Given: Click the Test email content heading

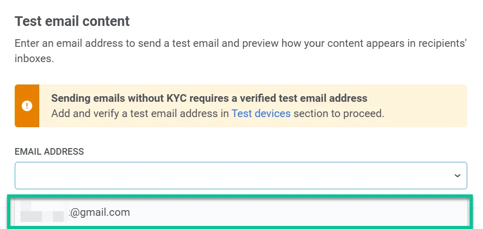Looking at the screenshot, I should click(x=72, y=21).
